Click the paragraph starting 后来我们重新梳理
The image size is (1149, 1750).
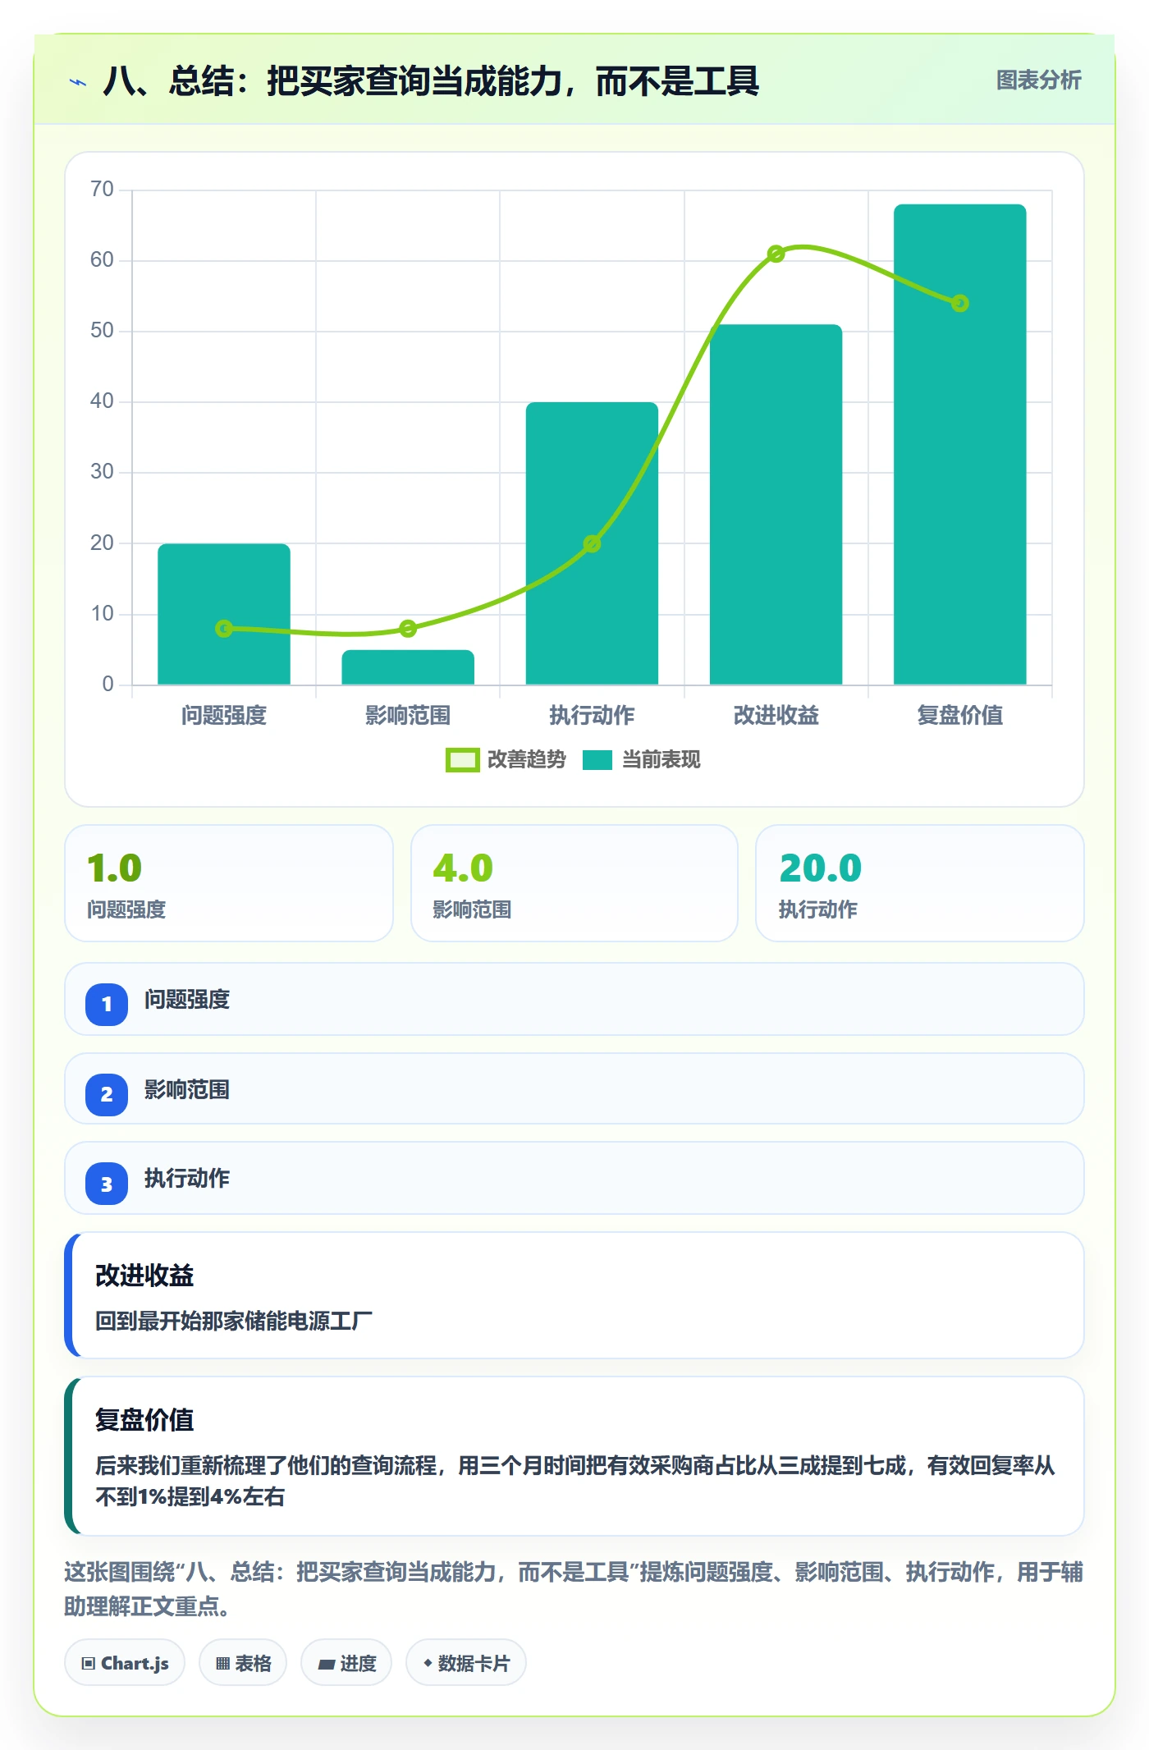point(575,1481)
